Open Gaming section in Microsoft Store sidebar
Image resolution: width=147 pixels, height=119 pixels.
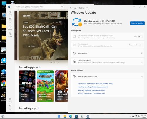[10, 27]
